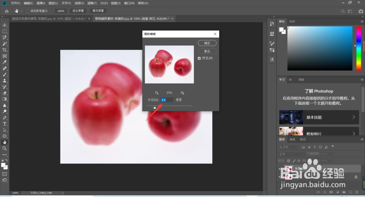Select the Horizontal Type tool
Viewport: 365px width, 197px height.
point(4,124)
